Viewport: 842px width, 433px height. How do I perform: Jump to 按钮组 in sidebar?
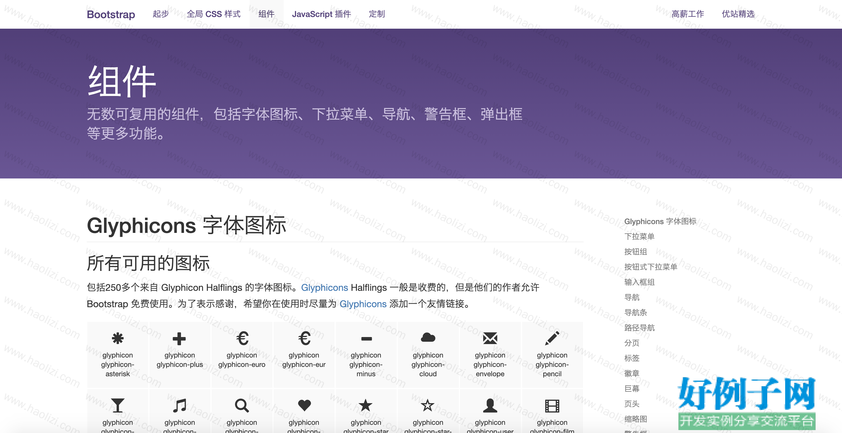635,252
